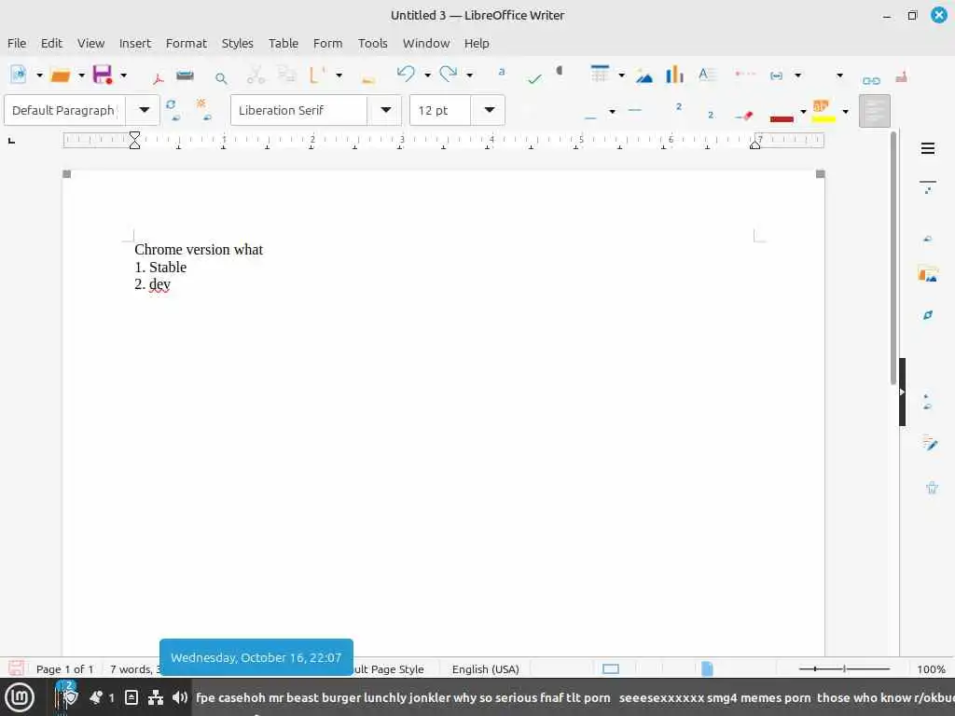Expand the Redo history dropdown arrow
955x716 pixels.
click(470, 76)
